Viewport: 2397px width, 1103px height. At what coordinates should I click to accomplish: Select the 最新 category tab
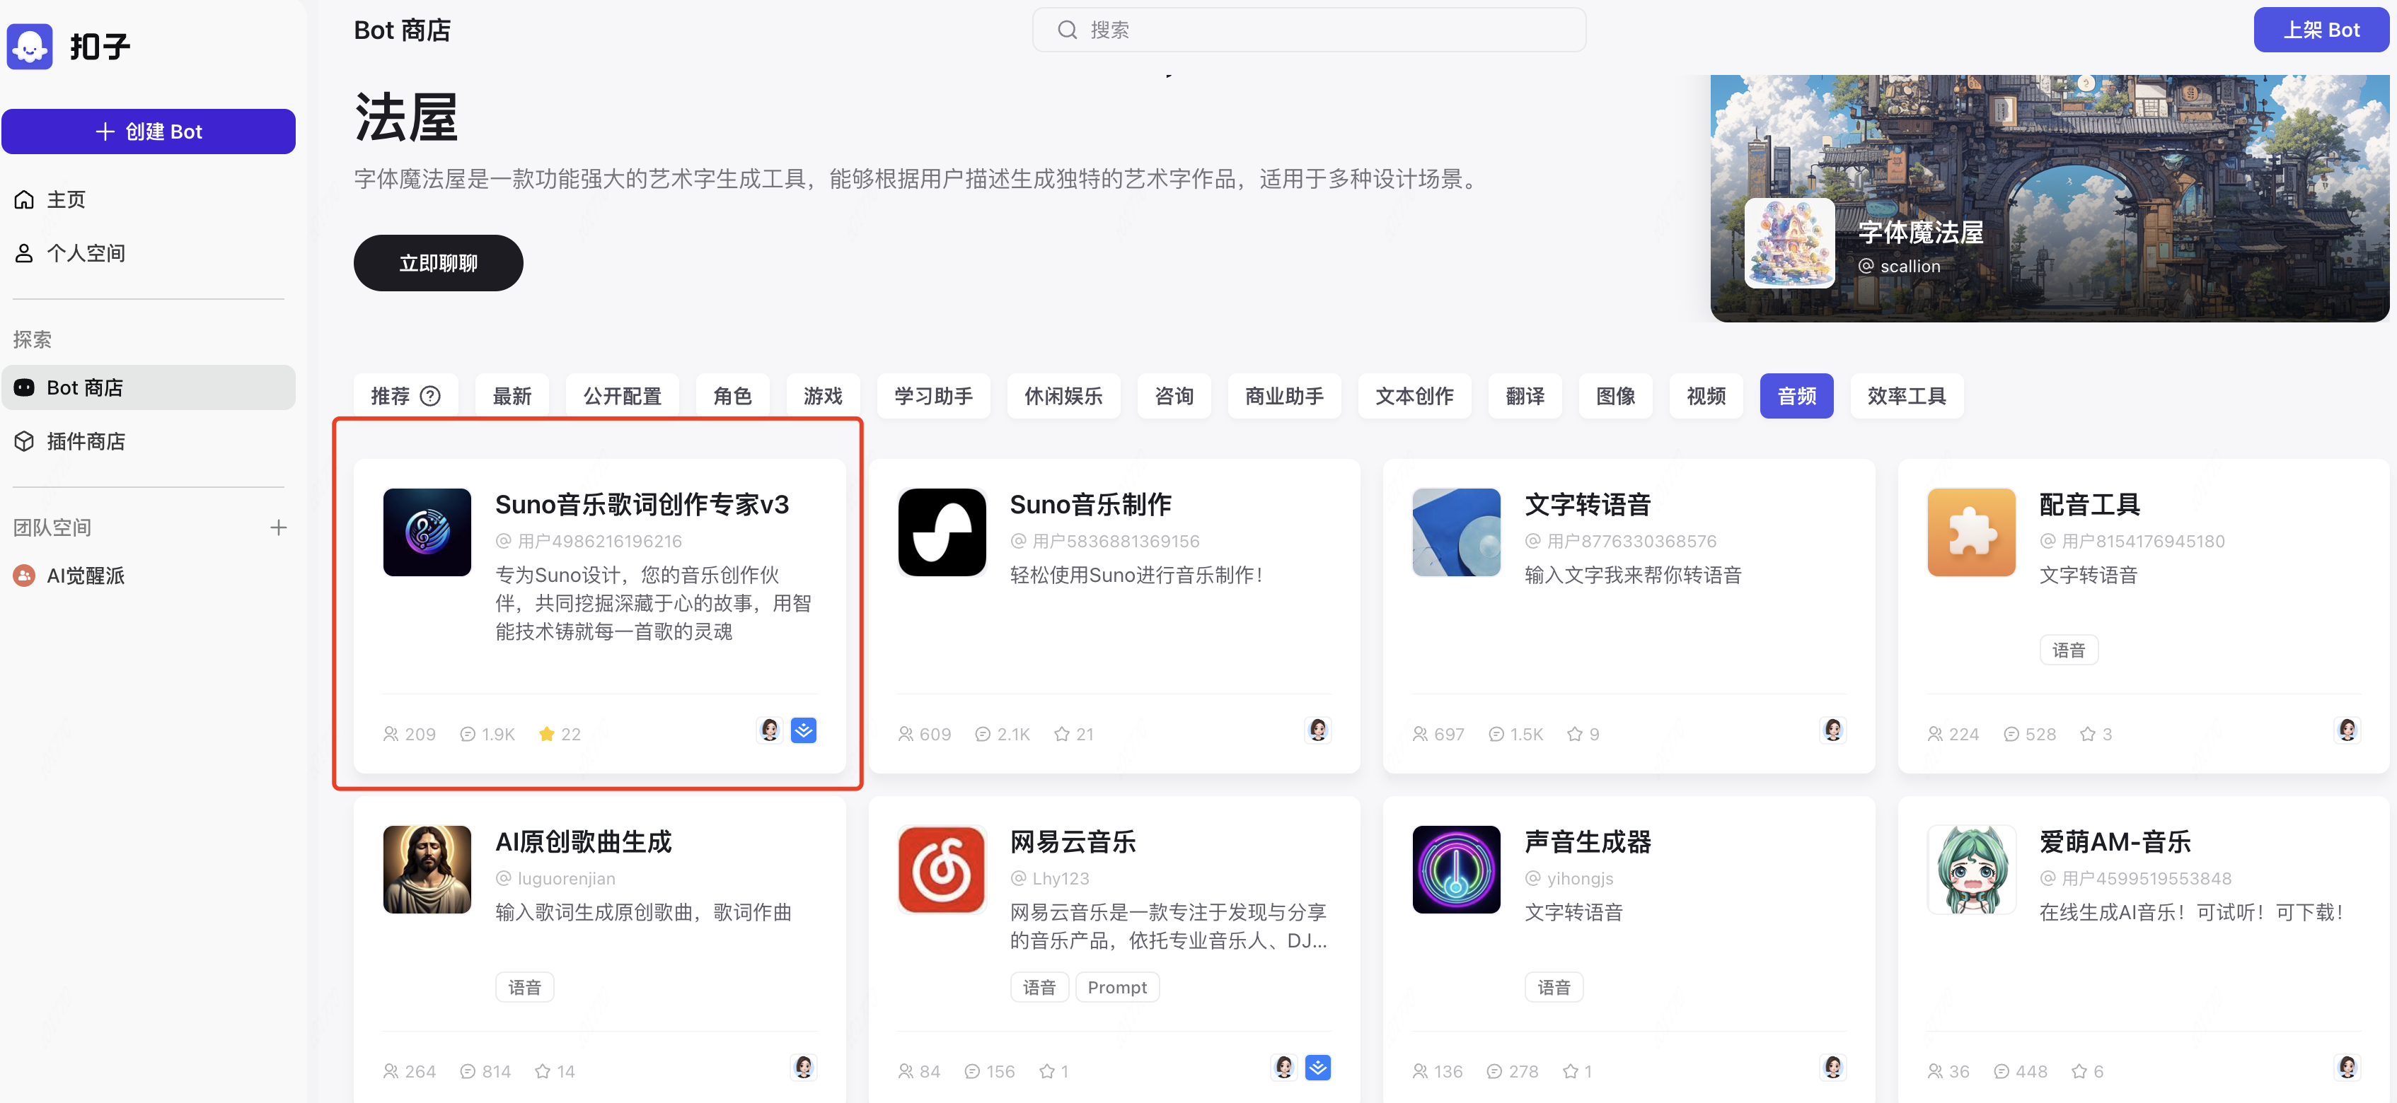pyautogui.click(x=512, y=396)
